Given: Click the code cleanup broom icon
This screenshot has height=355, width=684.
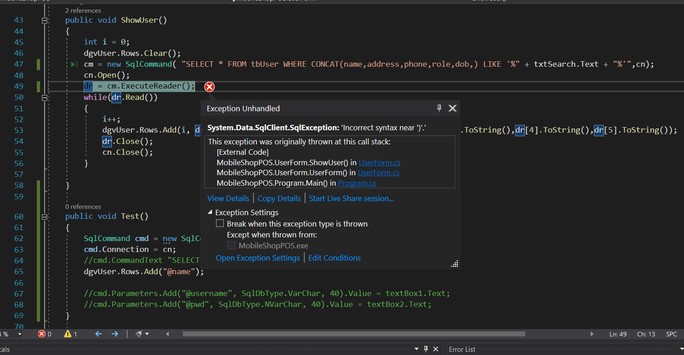Looking at the screenshot, I should pyautogui.click(x=140, y=334).
